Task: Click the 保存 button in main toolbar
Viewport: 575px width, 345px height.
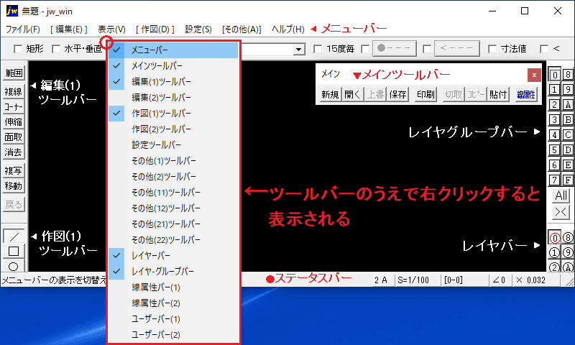Action: [x=398, y=95]
